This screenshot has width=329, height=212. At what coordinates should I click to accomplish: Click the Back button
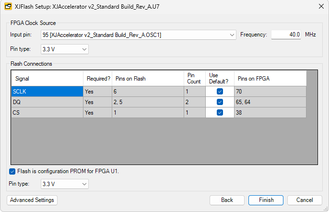(227, 200)
